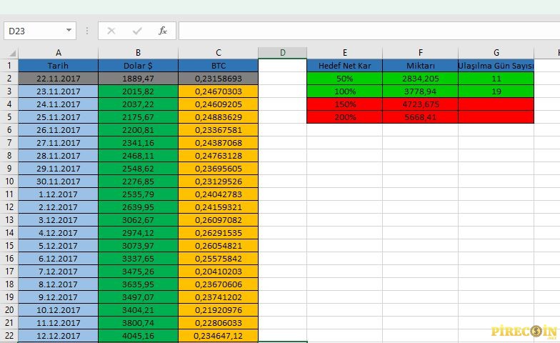Click the Insert Function fx icon
This screenshot has height=343, width=560.
coord(162,31)
